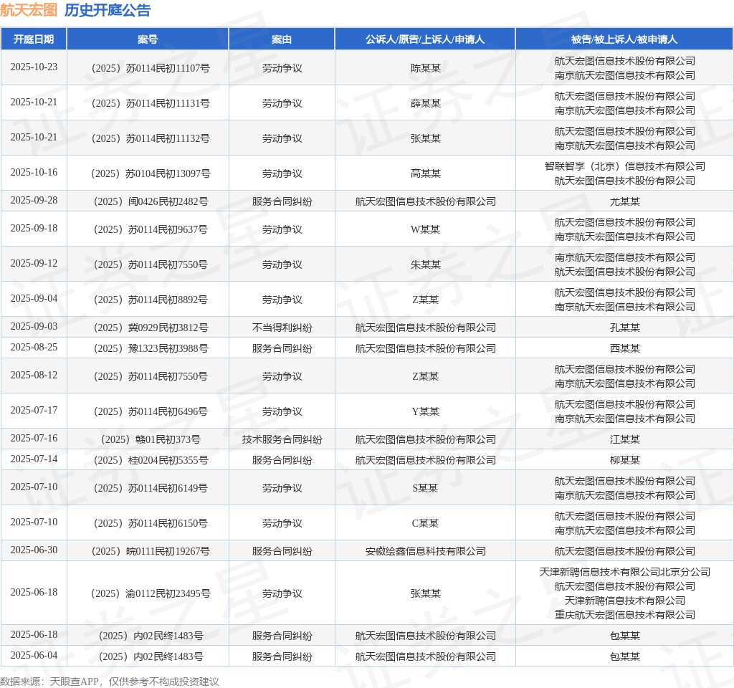This screenshot has height=688, width=734.
Task: Click plaintiff name 高某某
Action: point(426,173)
